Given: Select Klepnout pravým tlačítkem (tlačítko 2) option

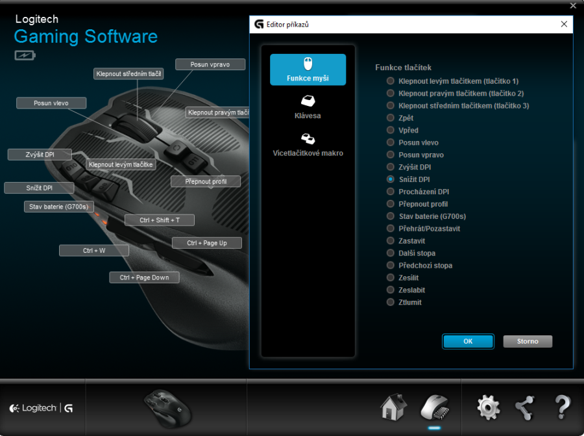Looking at the screenshot, I should [x=391, y=93].
